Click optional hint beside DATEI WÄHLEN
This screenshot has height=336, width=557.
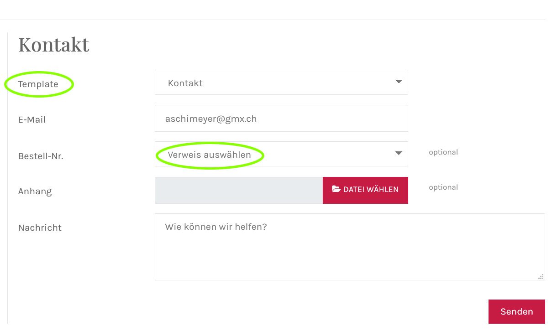(443, 187)
